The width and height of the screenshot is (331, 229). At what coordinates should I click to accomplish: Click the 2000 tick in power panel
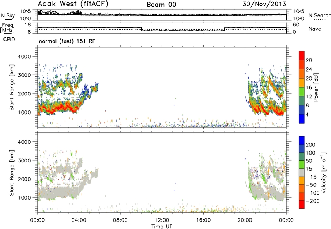pos(24,93)
